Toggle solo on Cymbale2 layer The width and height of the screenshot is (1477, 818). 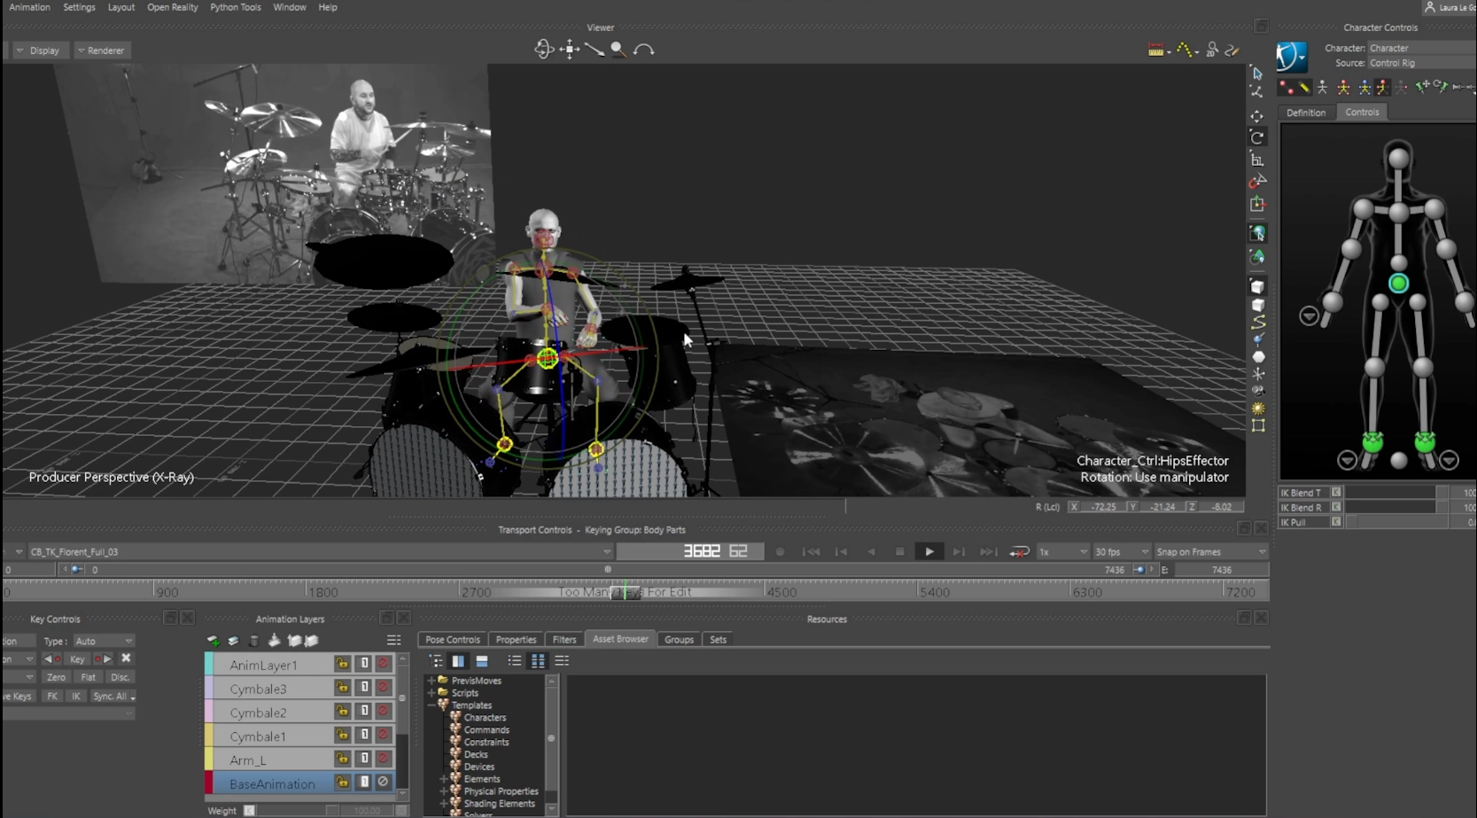click(x=363, y=712)
